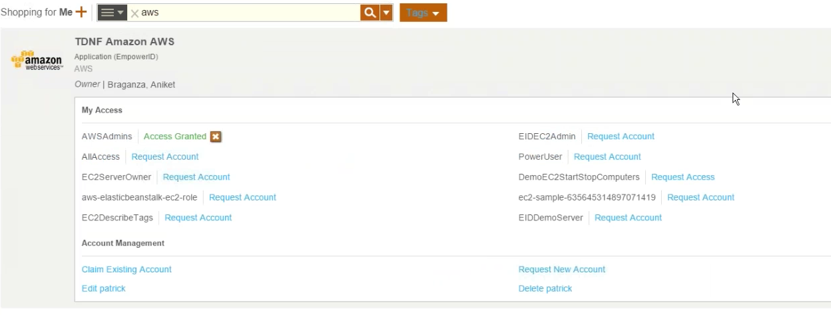Viewport: 831px width, 315px height.
Task: Click the Amazon Web Services logo
Action: tap(37, 61)
